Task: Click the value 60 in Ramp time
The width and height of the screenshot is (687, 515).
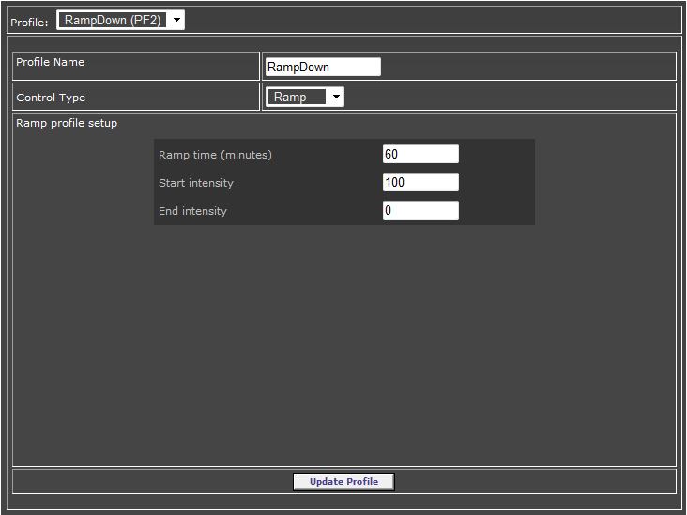Action: 391,154
